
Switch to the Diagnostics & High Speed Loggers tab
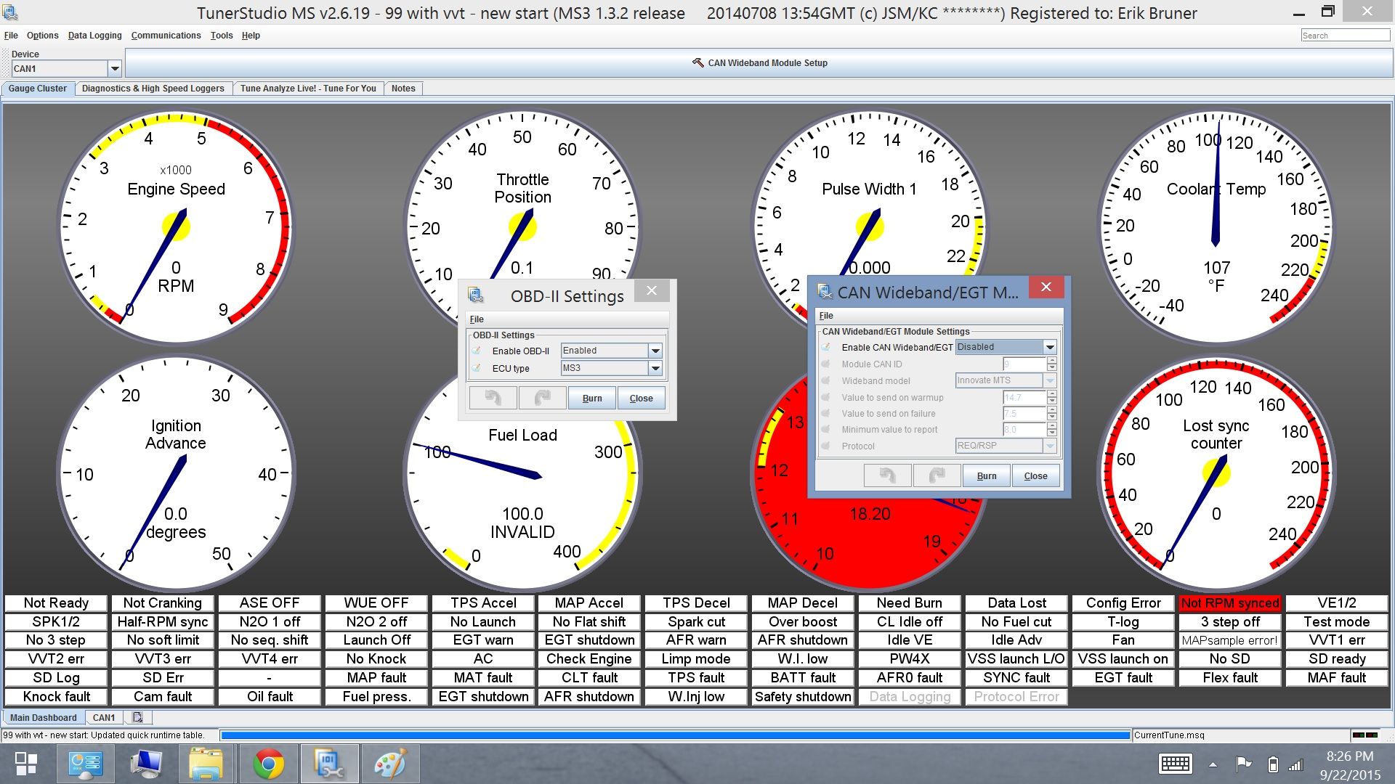(x=153, y=89)
